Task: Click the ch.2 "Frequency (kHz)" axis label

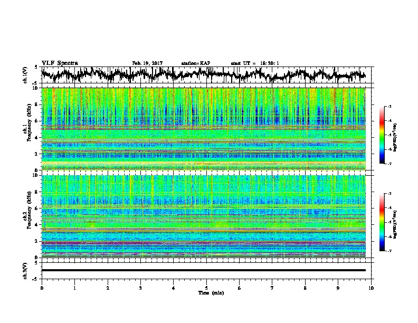Action: click(29, 210)
